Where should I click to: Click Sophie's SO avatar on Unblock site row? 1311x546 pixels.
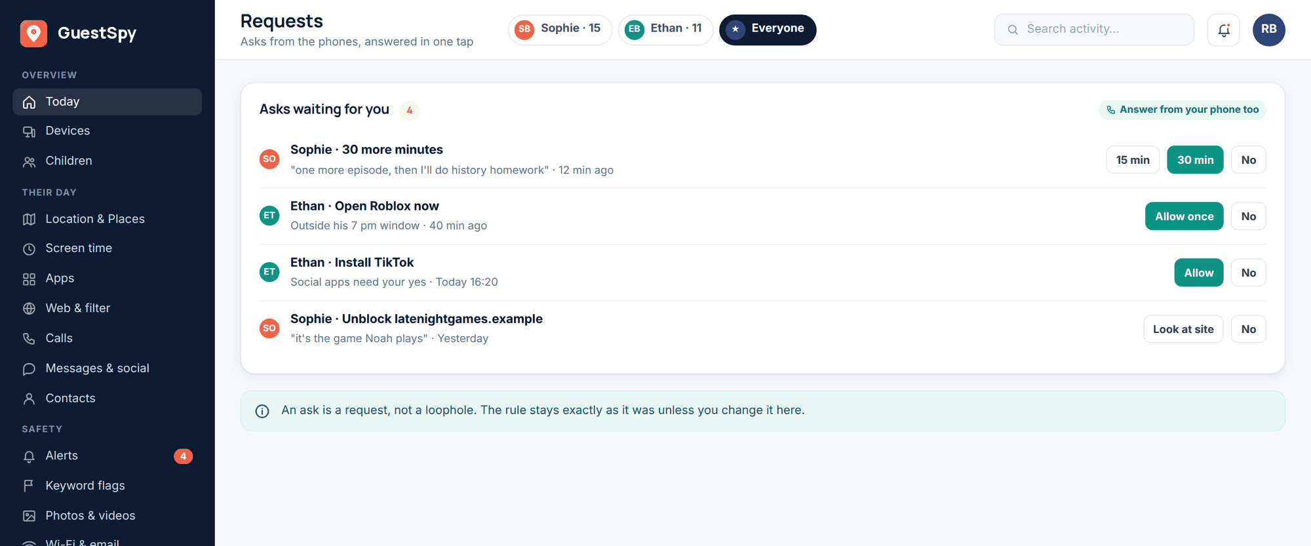pyautogui.click(x=269, y=328)
